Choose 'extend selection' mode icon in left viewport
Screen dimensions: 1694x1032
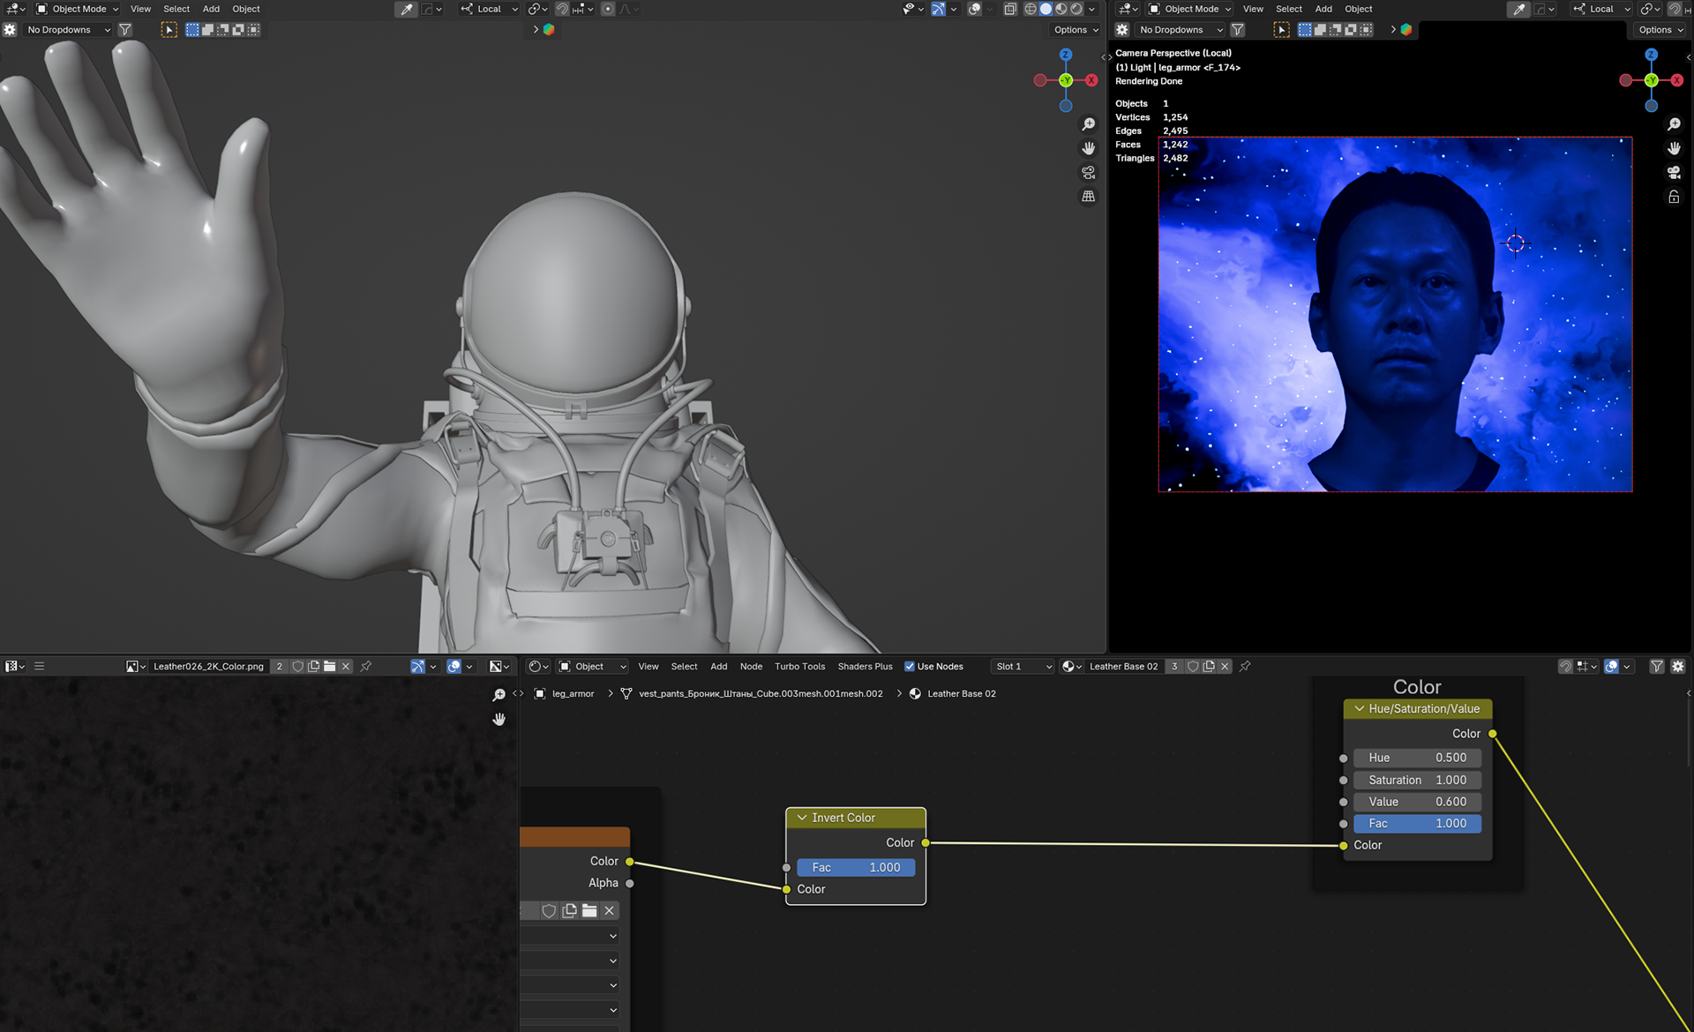click(x=207, y=29)
